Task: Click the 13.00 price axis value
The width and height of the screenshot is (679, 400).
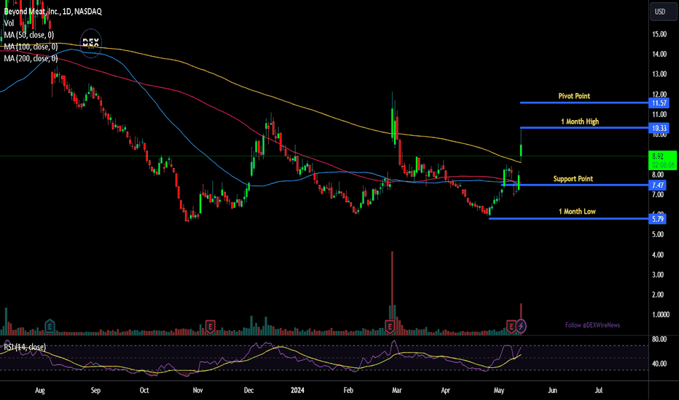Action: click(659, 74)
